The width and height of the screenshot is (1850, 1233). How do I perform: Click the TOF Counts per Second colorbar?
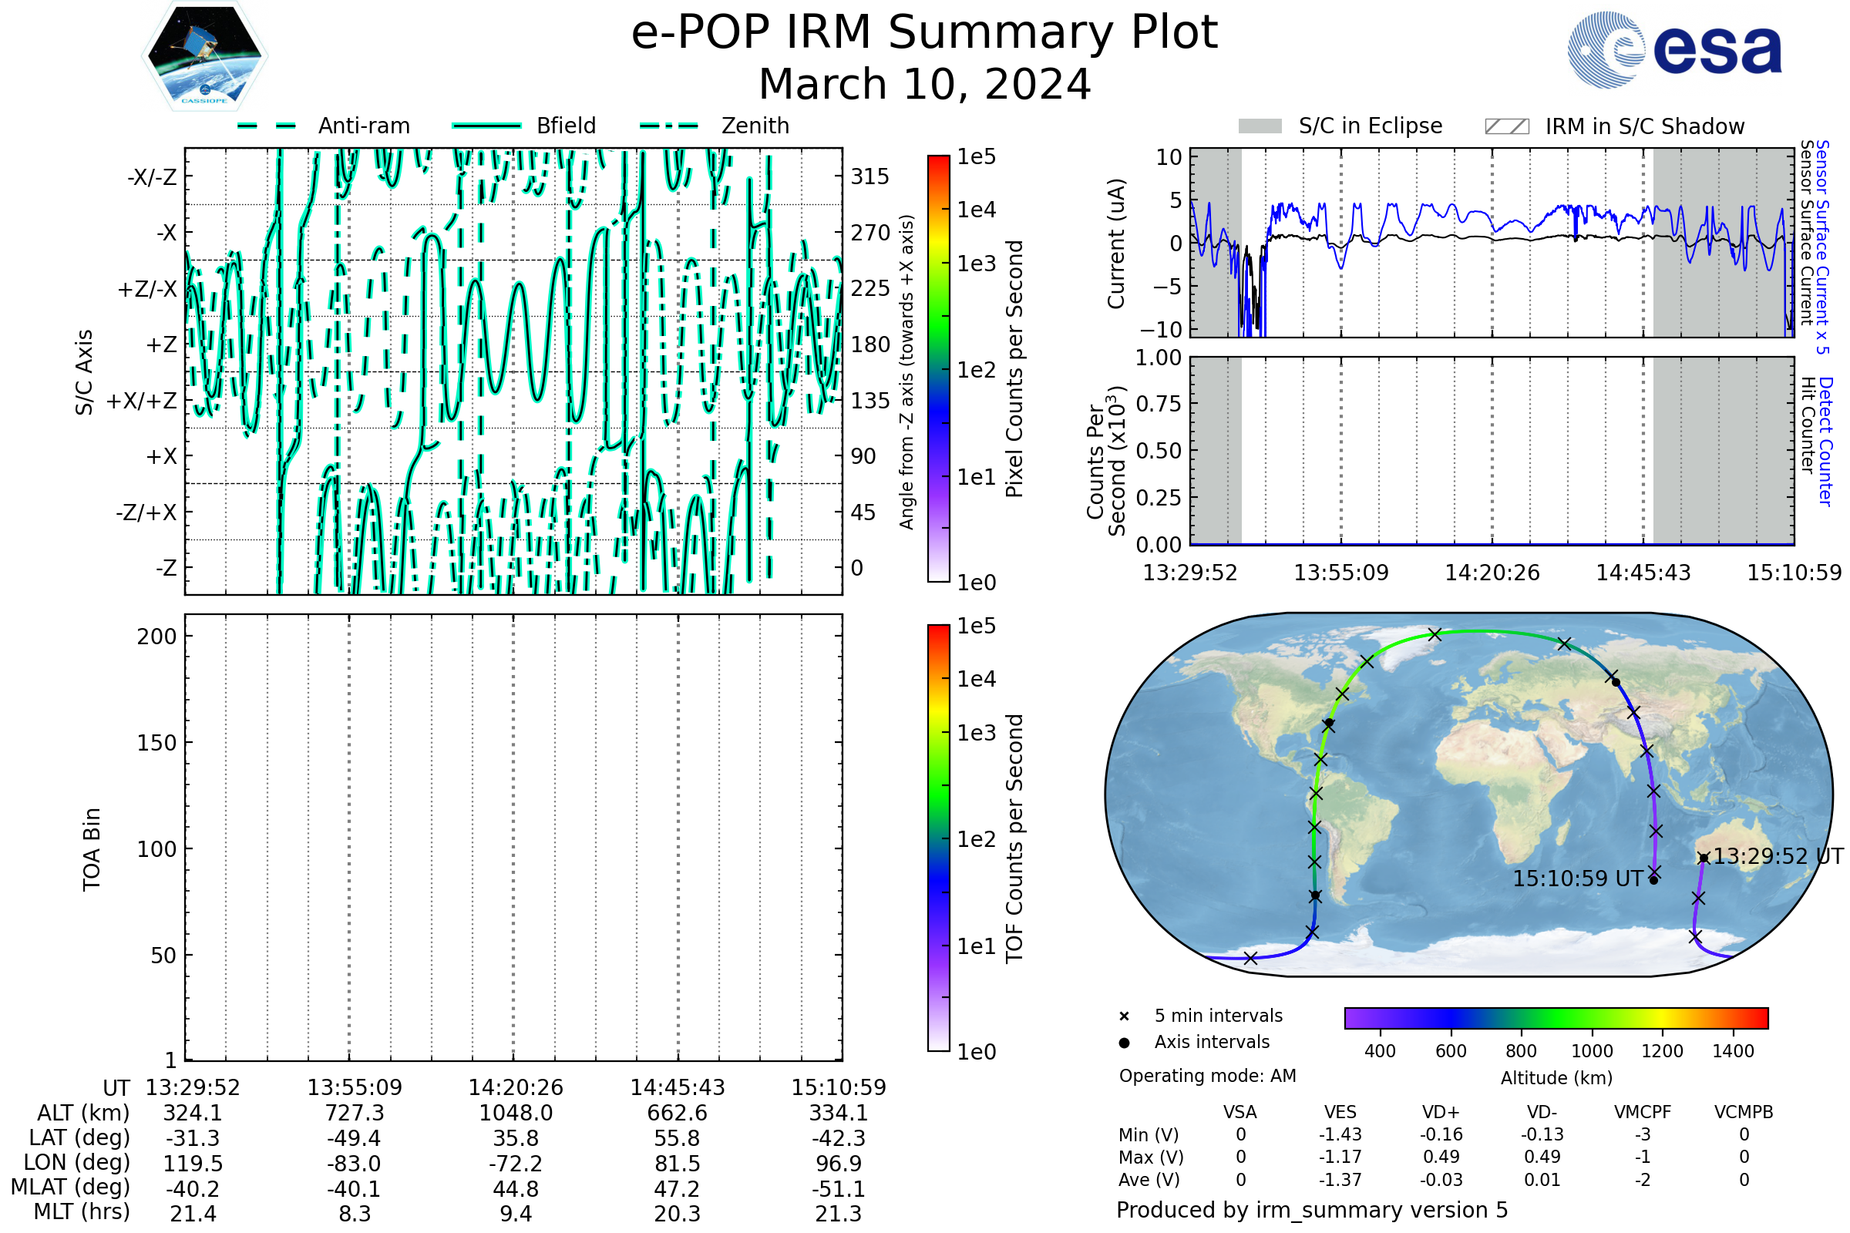[938, 838]
